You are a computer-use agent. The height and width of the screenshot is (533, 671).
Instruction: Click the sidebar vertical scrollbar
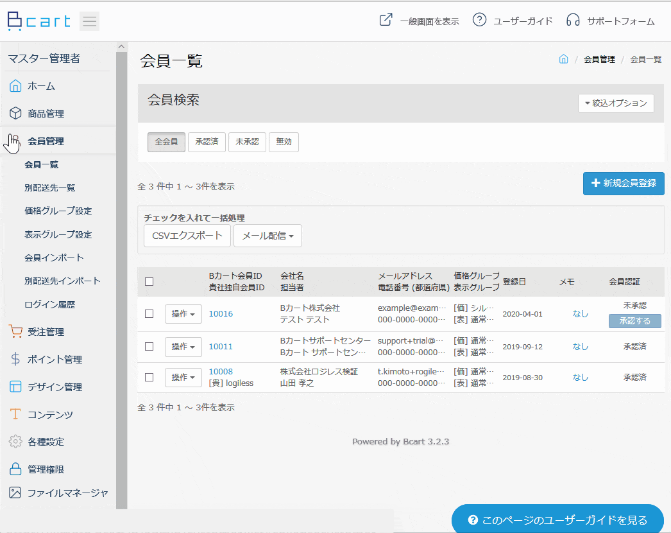pyautogui.click(x=121, y=281)
